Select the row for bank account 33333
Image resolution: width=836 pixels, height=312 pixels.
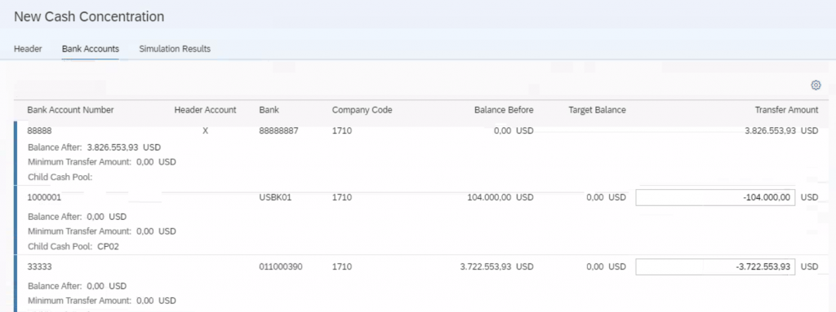pyautogui.click(x=418, y=283)
